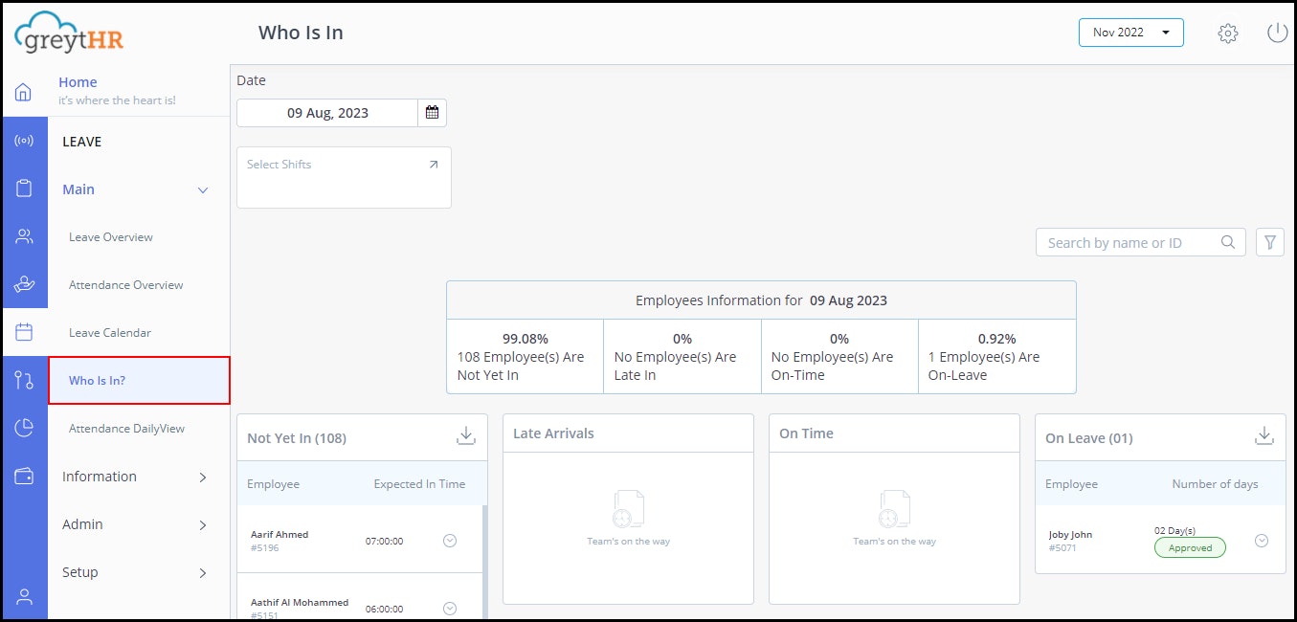Expand the Setup menu chevron

[x=203, y=573]
